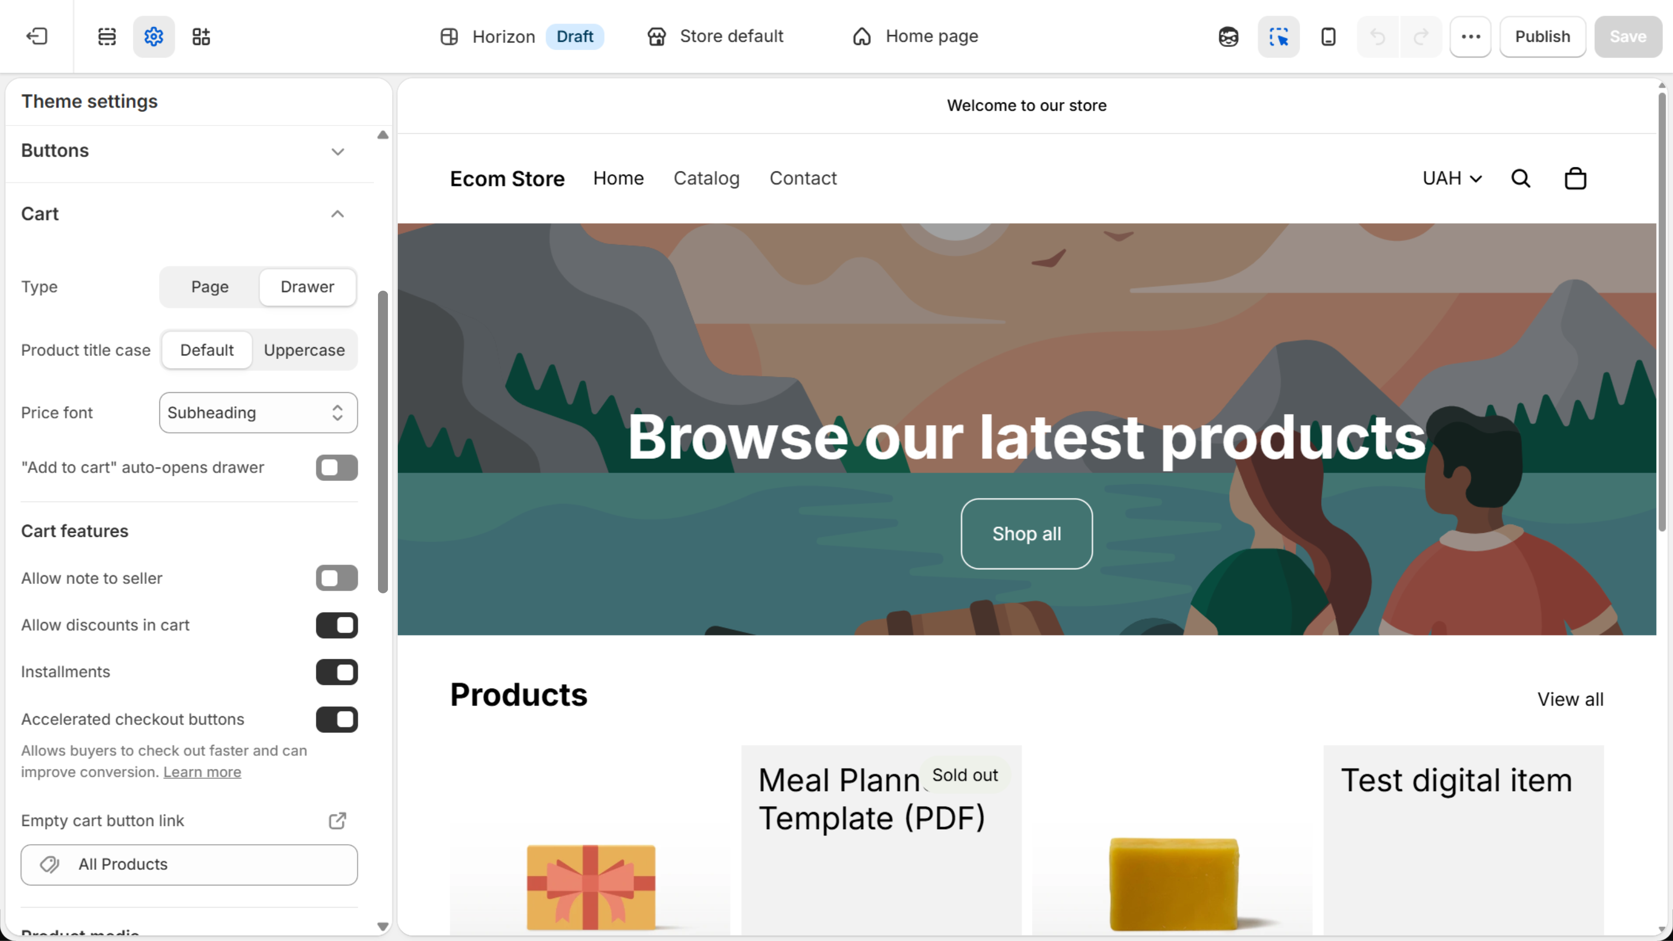The image size is (1673, 941).
Task: Click the View all products link
Action: (x=1569, y=699)
